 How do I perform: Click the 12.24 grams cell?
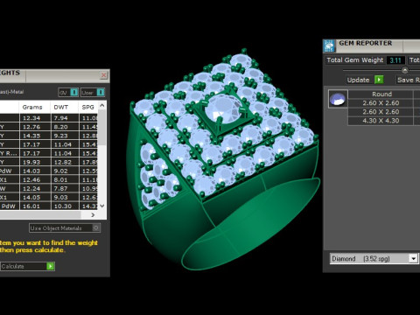point(35,188)
